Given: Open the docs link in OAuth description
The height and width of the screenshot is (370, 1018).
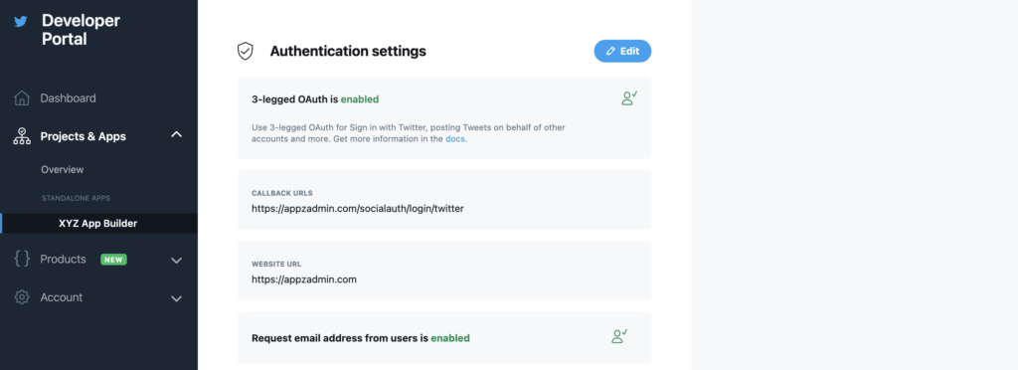Looking at the screenshot, I should pyautogui.click(x=455, y=139).
